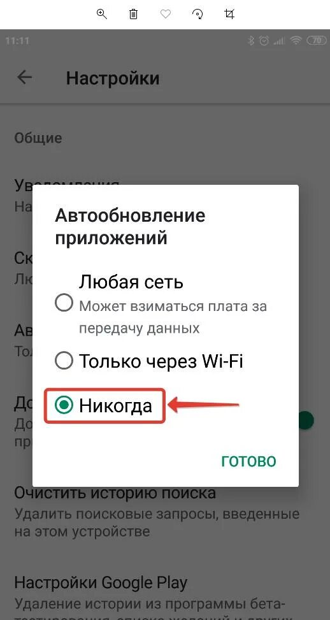Image resolution: width=330 pixels, height=620 pixels.
Task: Select Только через Wi-Fi radio option
Action: pos(64,361)
